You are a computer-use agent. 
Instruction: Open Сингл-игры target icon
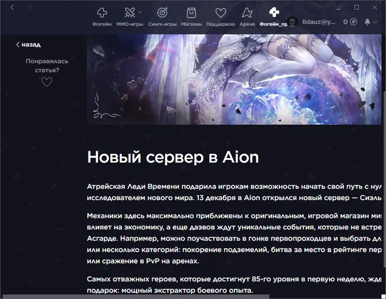[x=162, y=13]
